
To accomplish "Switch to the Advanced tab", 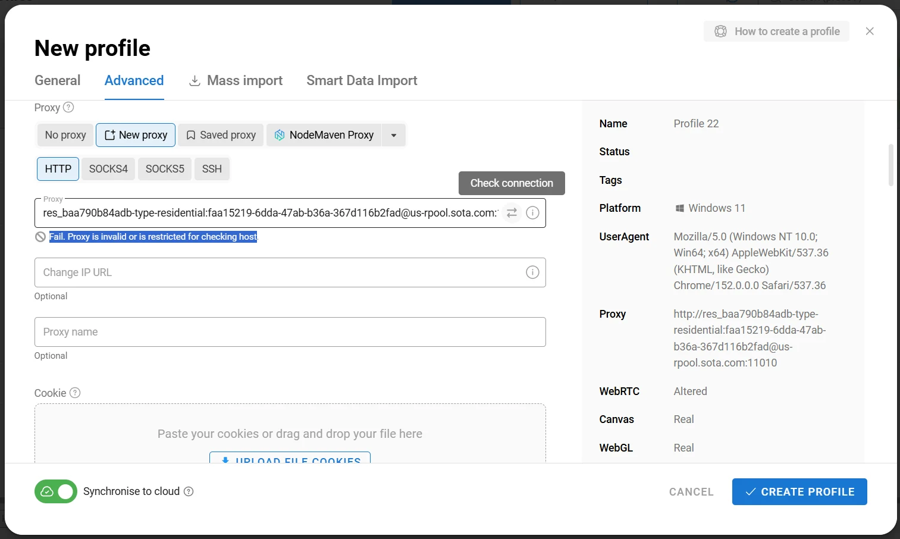I will click(x=134, y=80).
